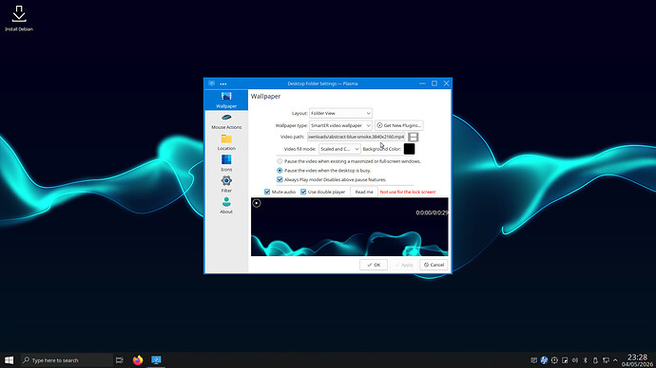Click the window icon in the title bar
This screenshot has height=368, width=656.
[x=212, y=83]
